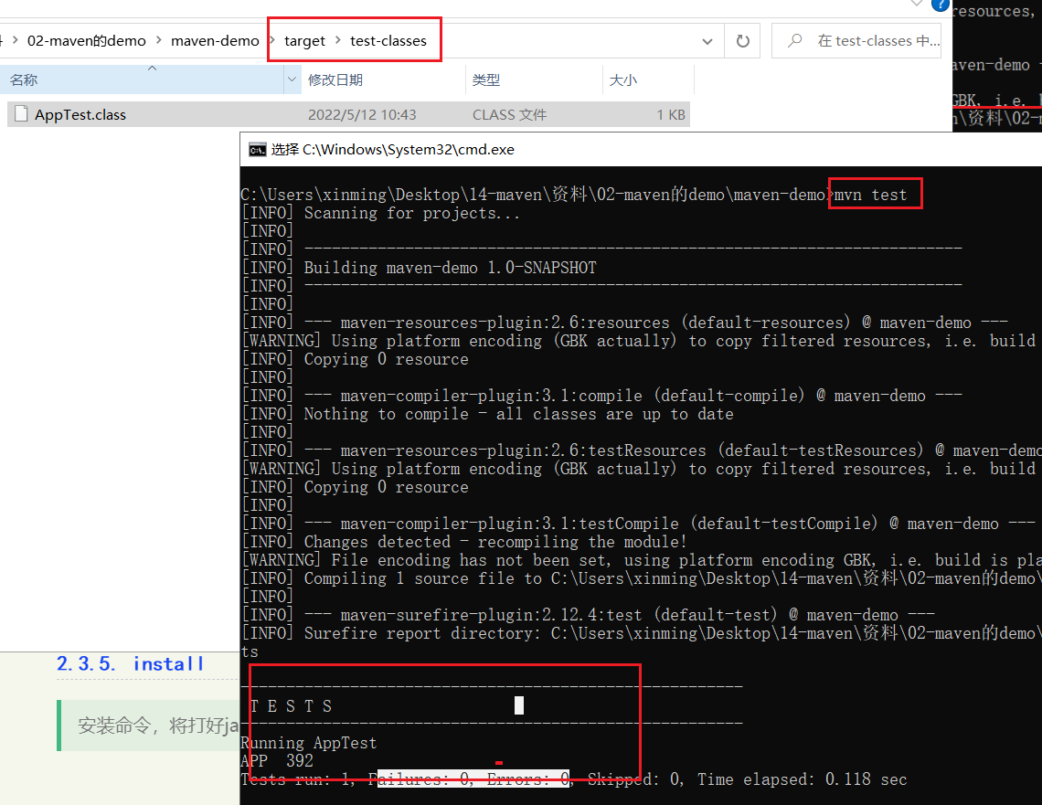The width and height of the screenshot is (1042, 805).
Task: Go to maven-demo folder in breadcrumb
Action: click(215, 41)
